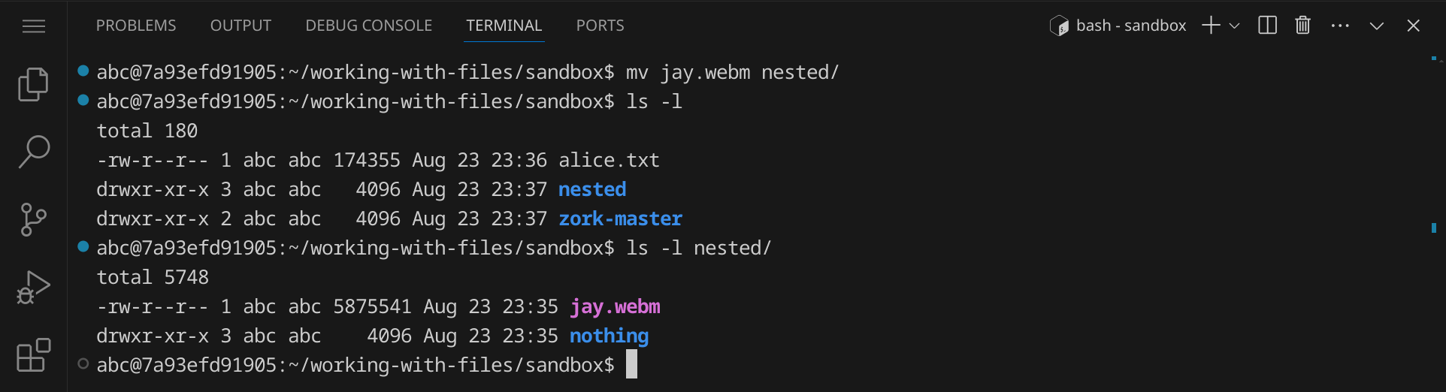Image resolution: width=1446 pixels, height=392 pixels.
Task: Open the Debug Console tab
Action: [368, 26]
